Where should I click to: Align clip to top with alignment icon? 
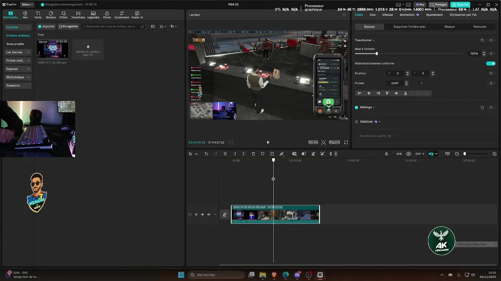[387, 93]
